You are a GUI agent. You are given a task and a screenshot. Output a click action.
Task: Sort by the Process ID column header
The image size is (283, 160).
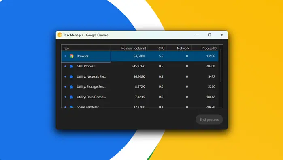209,48
